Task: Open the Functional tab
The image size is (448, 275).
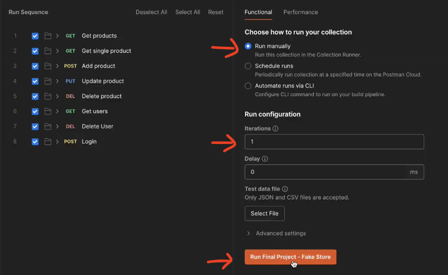Action: 258,12
